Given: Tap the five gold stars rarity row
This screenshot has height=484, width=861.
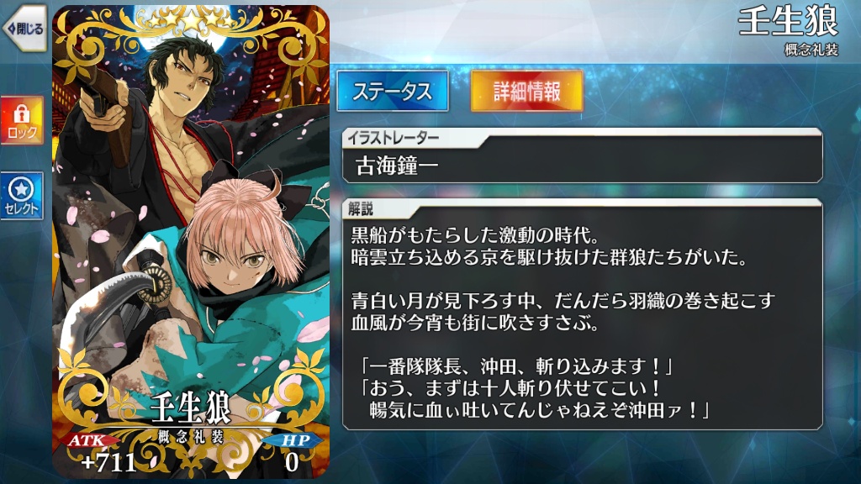Looking at the screenshot, I should [x=191, y=21].
